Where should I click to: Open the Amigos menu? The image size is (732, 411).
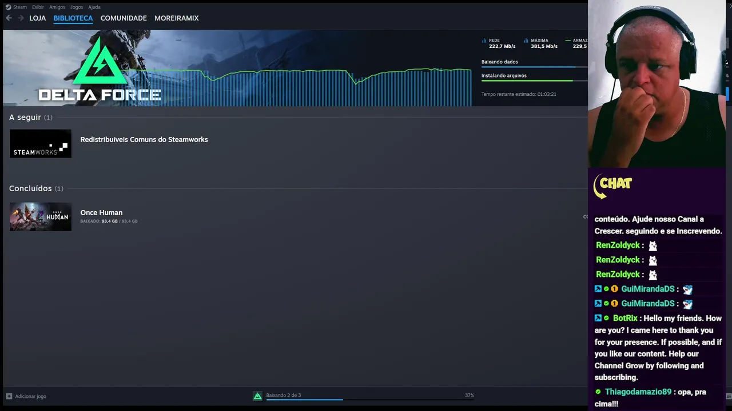tap(57, 7)
